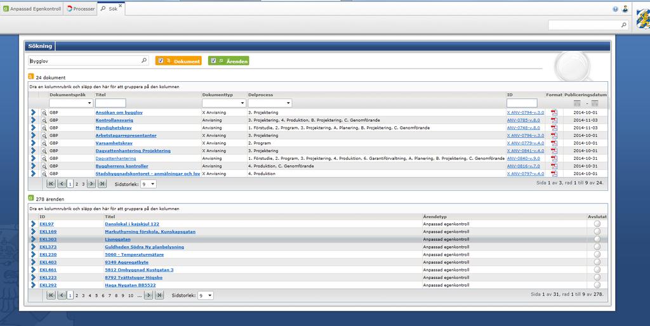
Task: Open the publication end date calendar
Action: (x=594, y=103)
